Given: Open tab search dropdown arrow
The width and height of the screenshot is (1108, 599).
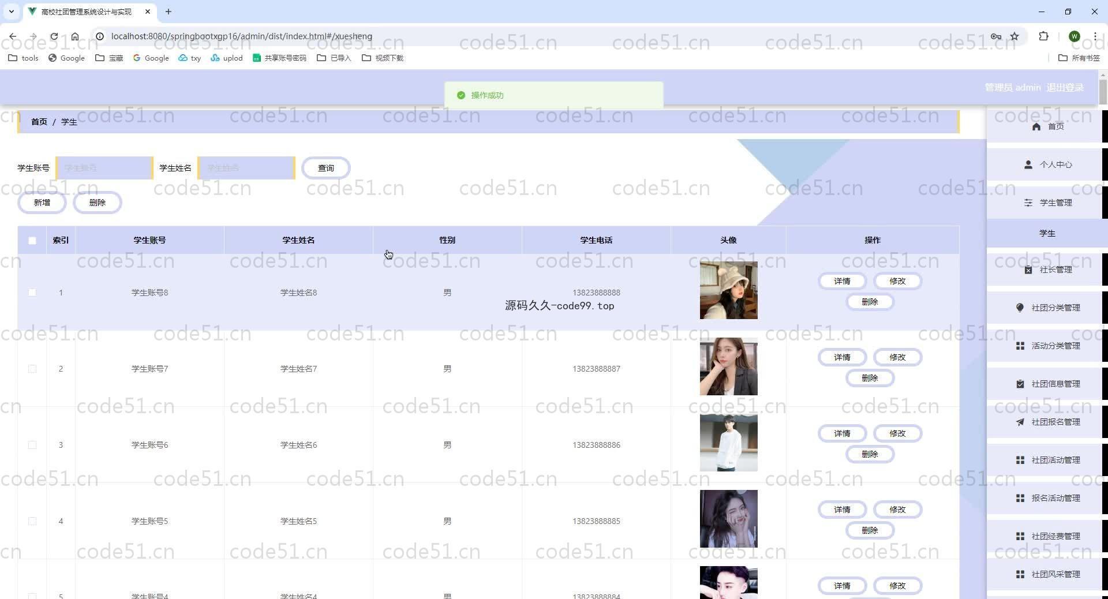Looking at the screenshot, I should coord(12,12).
